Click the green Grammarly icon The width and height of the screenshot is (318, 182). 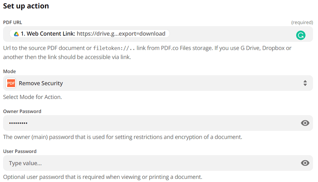(301, 35)
